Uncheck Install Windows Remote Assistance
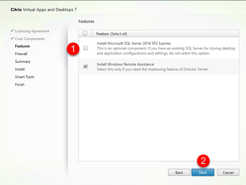Screen dimensions: 246x185 click(86, 66)
